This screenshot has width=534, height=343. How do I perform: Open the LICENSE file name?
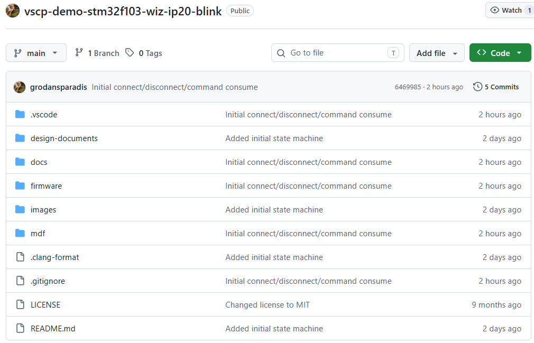(x=45, y=305)
